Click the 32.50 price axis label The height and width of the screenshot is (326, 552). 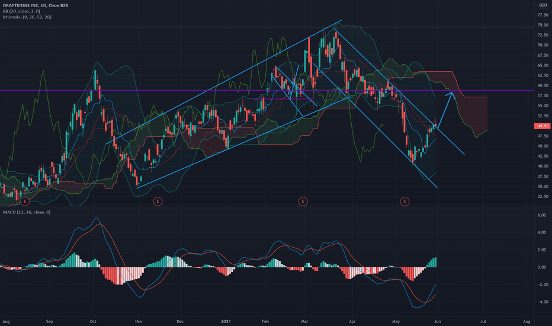pos(543,196)
